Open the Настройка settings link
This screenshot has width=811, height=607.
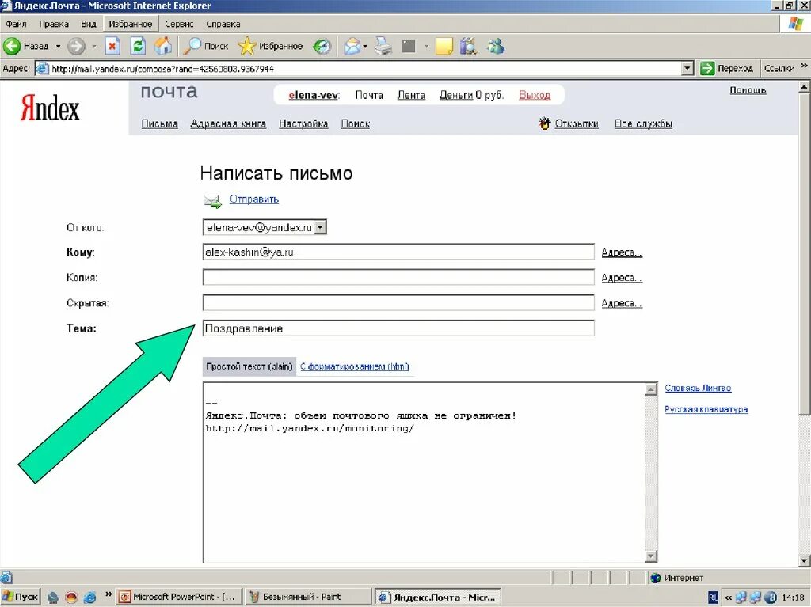coord(303,123)
